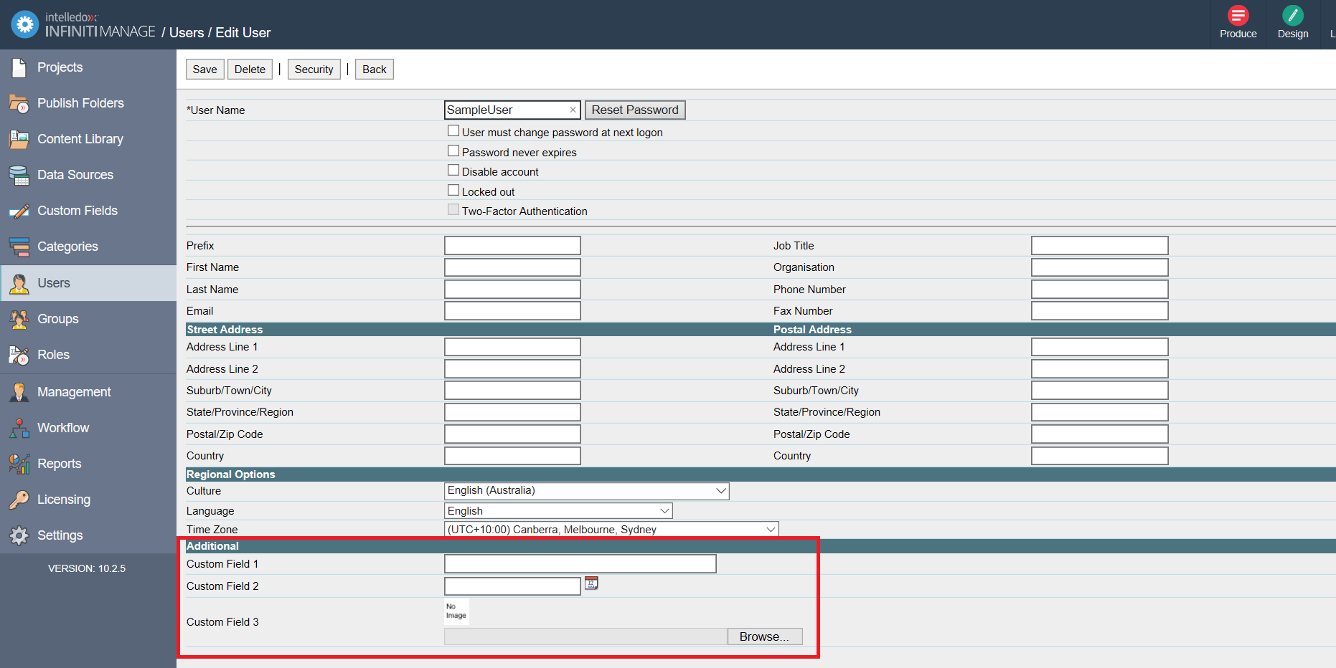Click the Custom Fields icon

19,211
